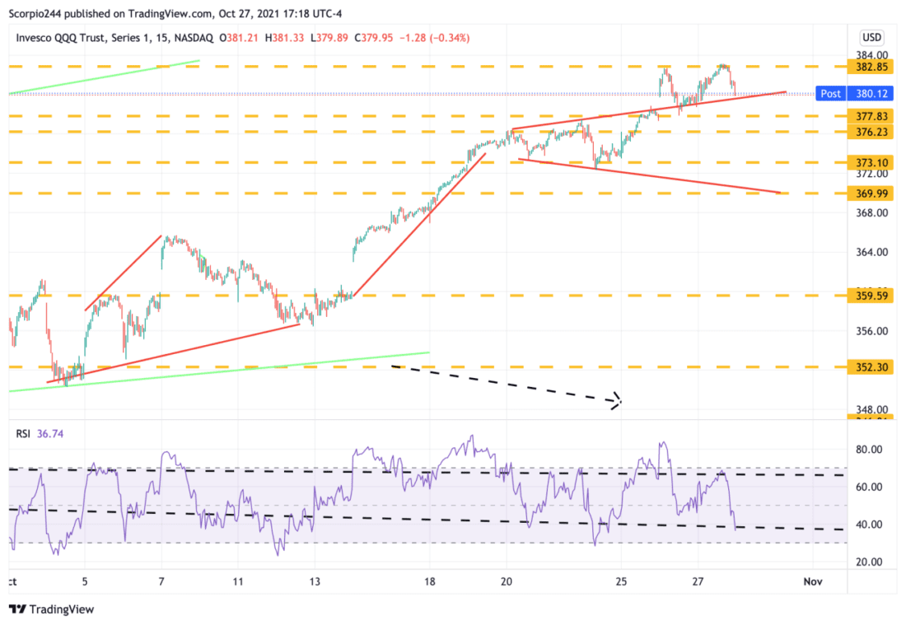Click the 369.99 price level label

pyautogui.click(x=871, y=194)
